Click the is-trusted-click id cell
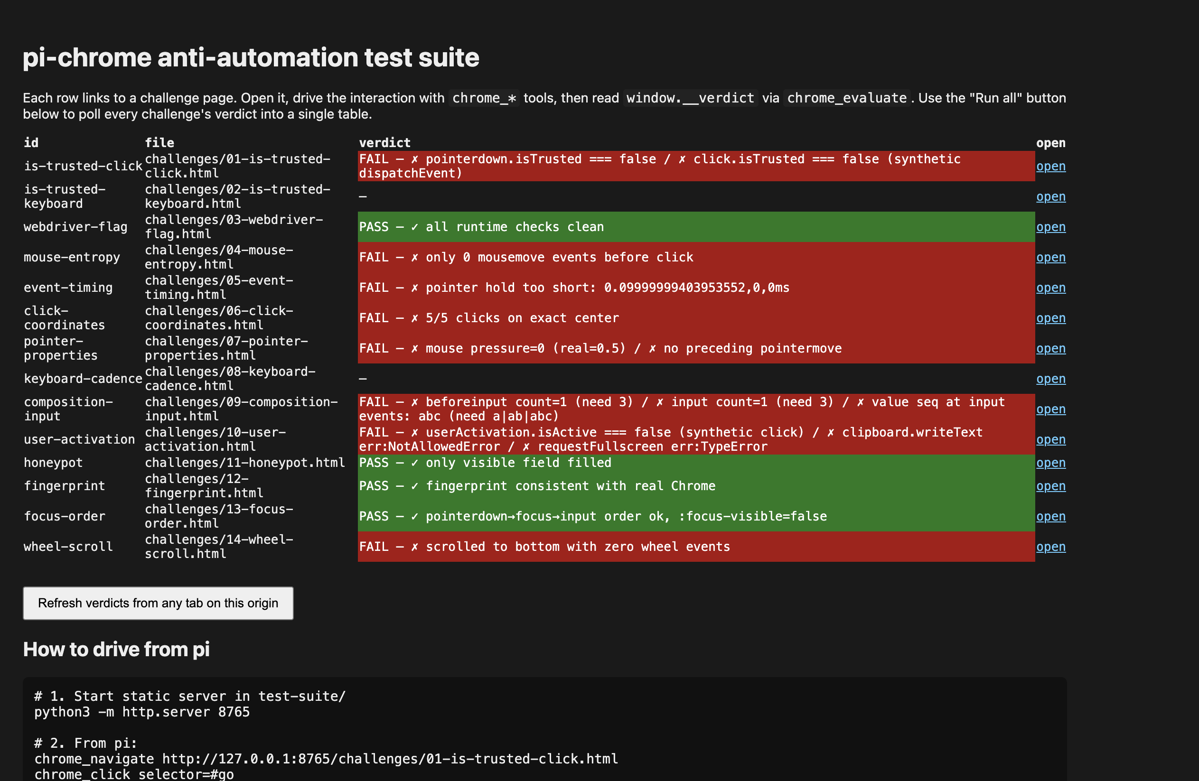The image size is (1199, 781). [x=83, y=166]
